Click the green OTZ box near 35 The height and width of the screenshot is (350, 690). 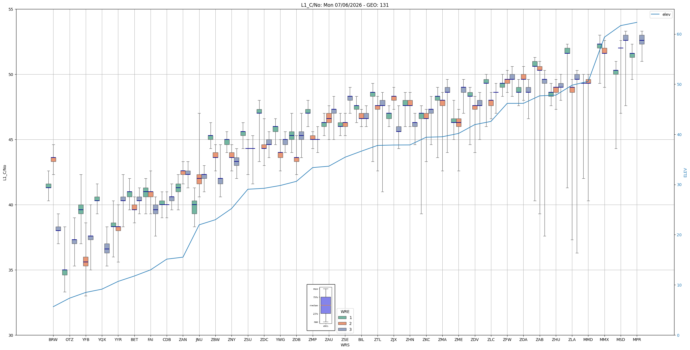click(65, 272)
